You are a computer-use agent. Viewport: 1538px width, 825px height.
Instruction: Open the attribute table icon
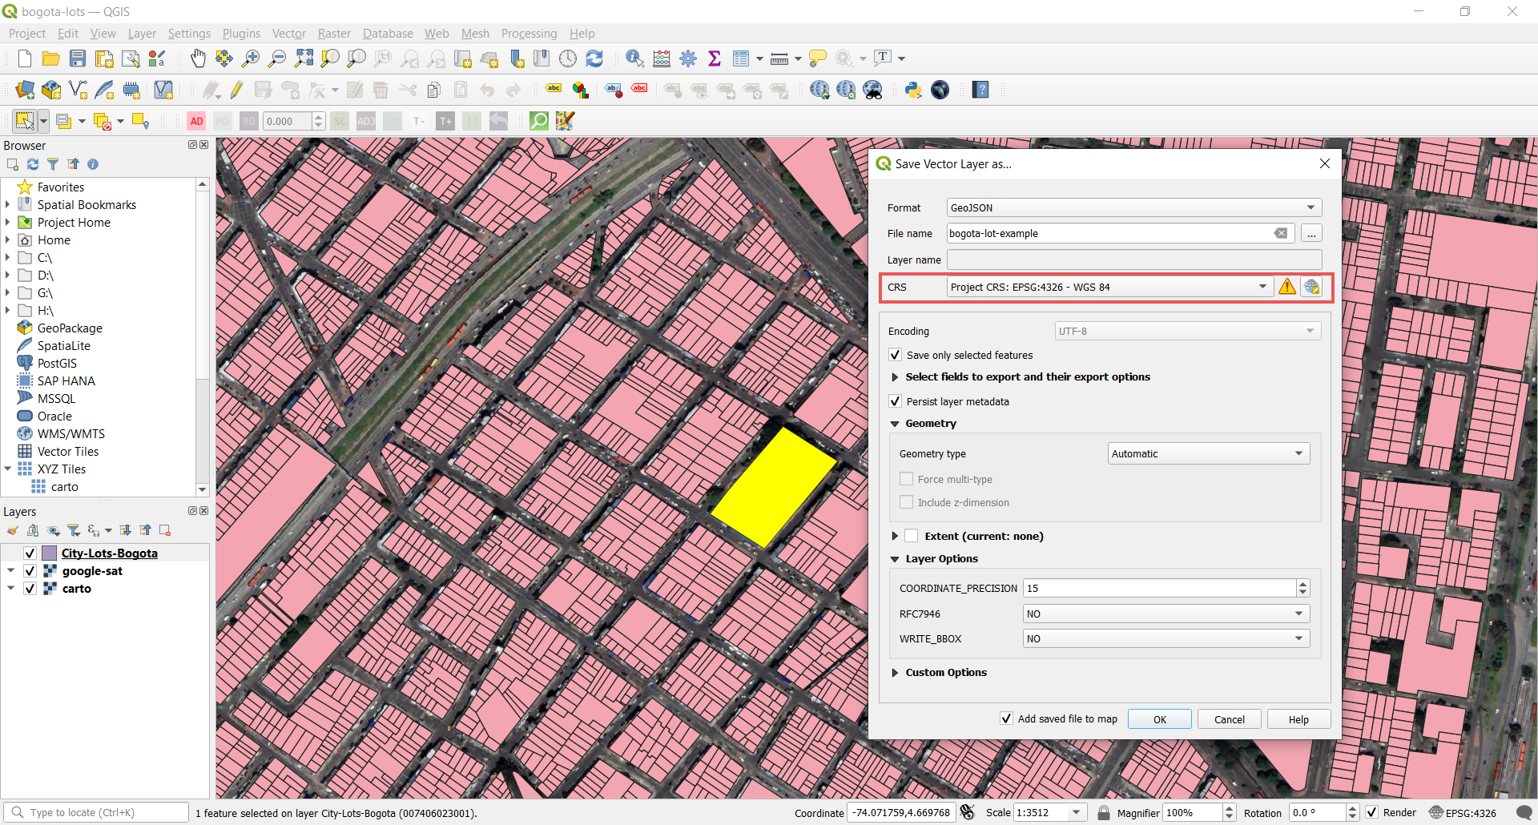coord(741,58)
